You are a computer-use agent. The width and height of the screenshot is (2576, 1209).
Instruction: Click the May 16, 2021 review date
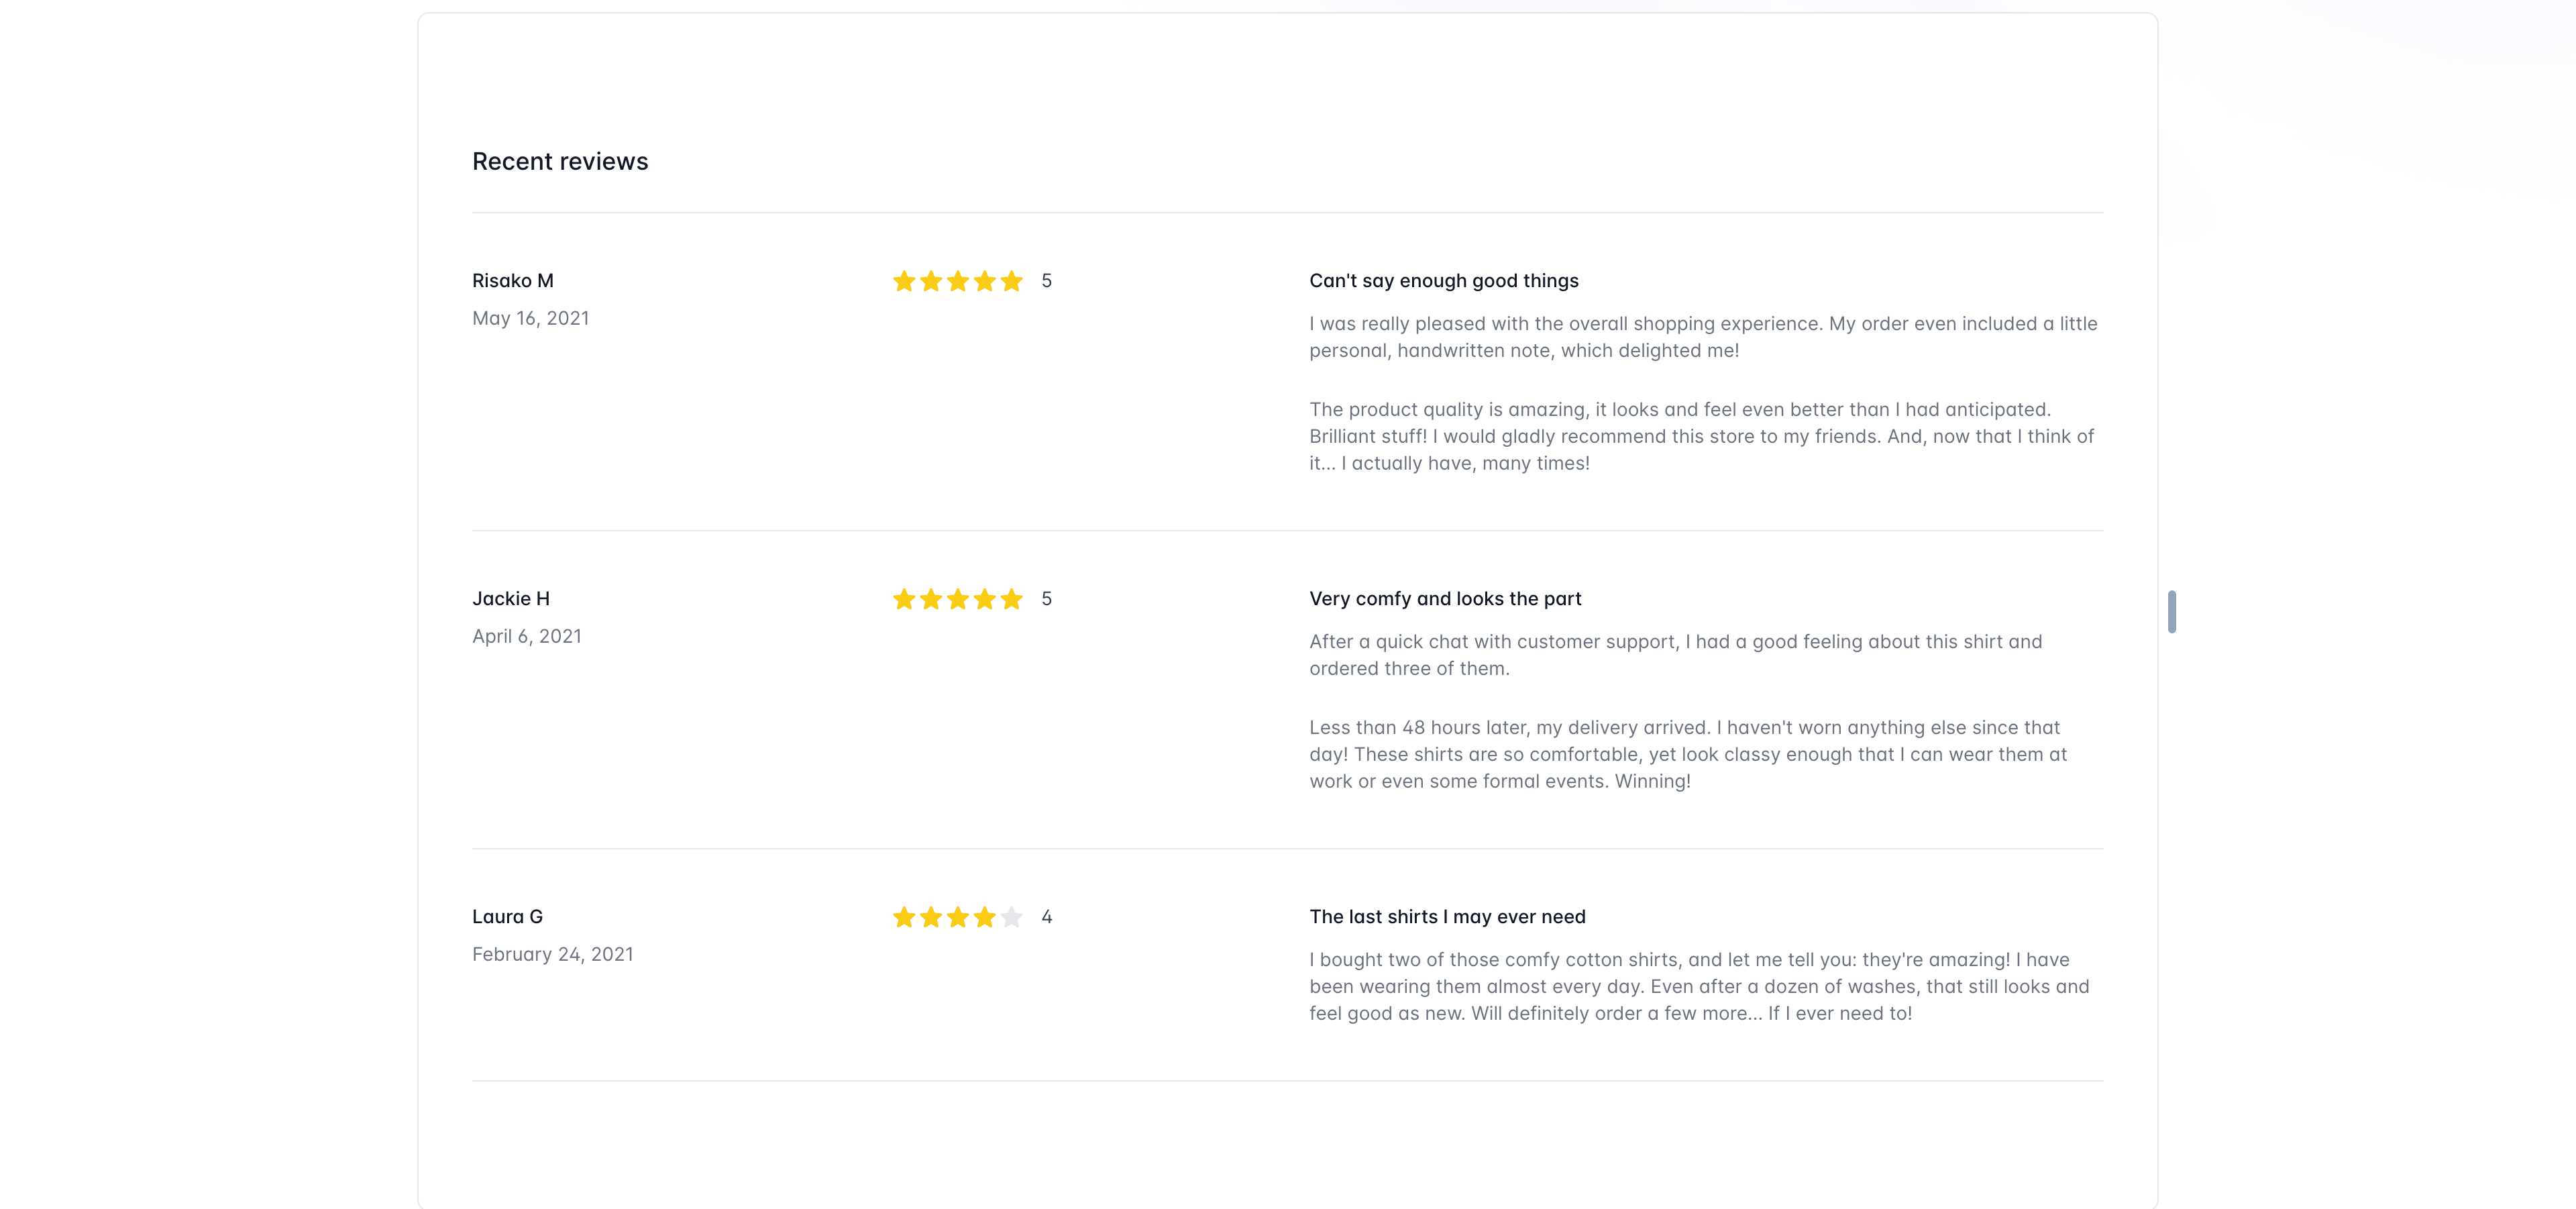click(x=531, y=319)
